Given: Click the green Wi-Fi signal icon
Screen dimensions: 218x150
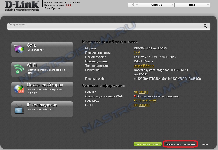Looking at the screenshot, I should (19, 69).
